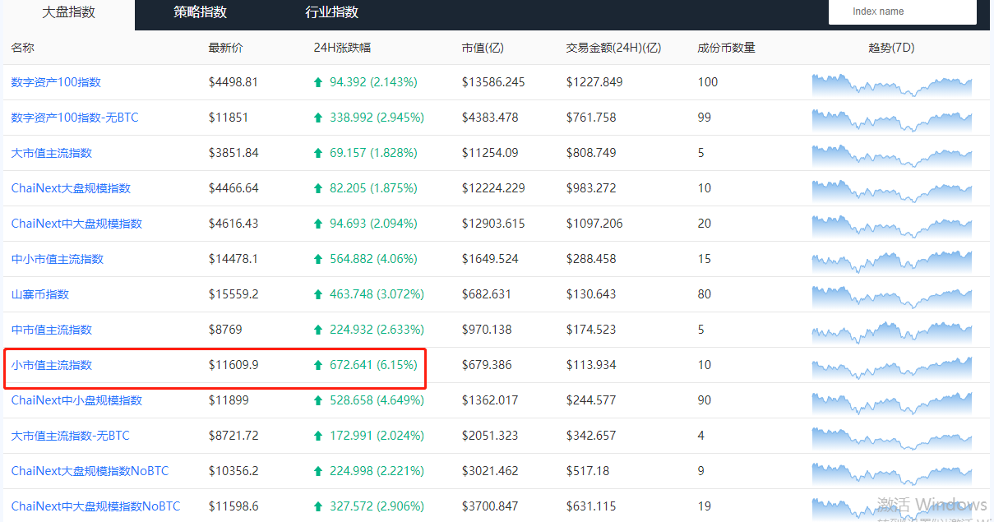Screen dimensions: 994x522
Task: Select the market cap $13586.245
Action: point(493,82)
